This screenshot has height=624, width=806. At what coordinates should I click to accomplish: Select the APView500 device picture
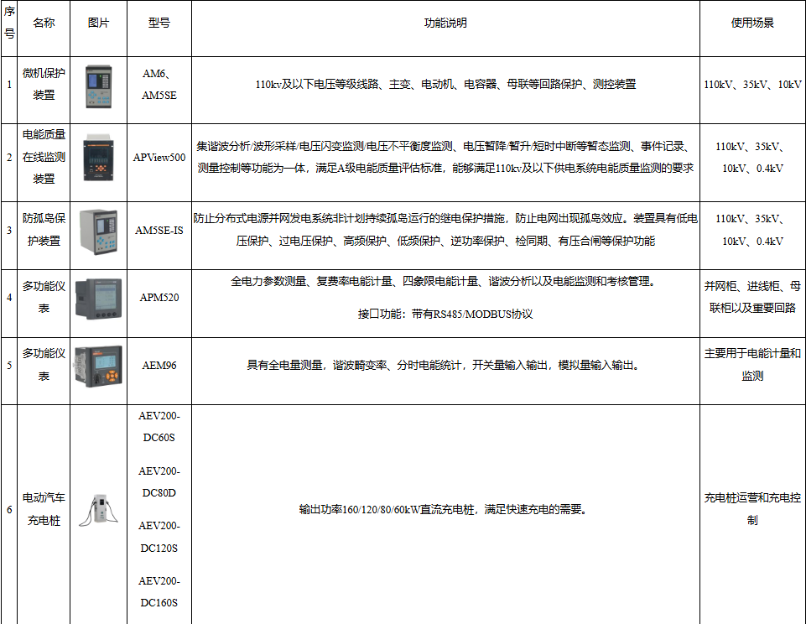click(98, 158)
